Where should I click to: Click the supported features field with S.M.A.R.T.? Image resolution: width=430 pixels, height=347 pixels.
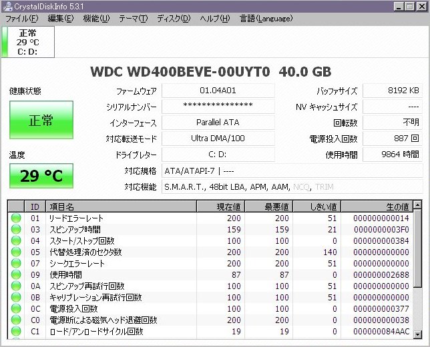pyautogui.click(x=292, y=187)
